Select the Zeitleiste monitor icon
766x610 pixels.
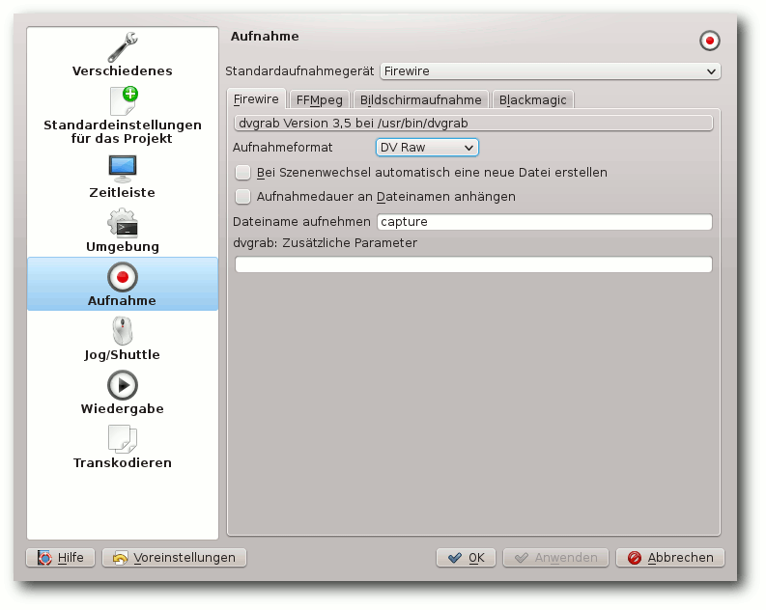(x=122, y=169)
